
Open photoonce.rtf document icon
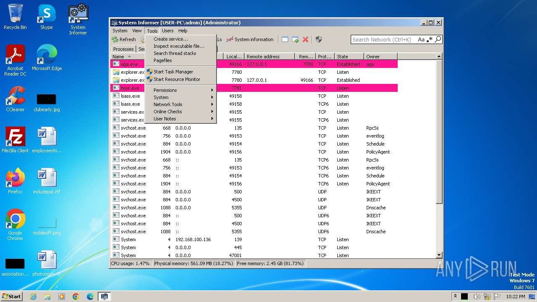[47, 263]
